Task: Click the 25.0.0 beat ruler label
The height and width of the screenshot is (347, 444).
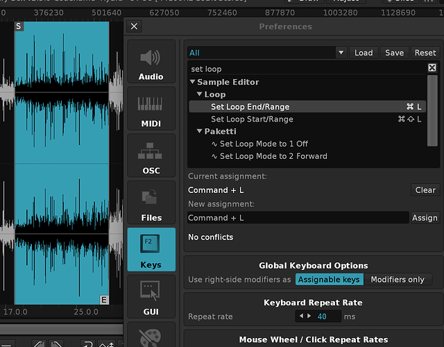Action: point(86,312)
